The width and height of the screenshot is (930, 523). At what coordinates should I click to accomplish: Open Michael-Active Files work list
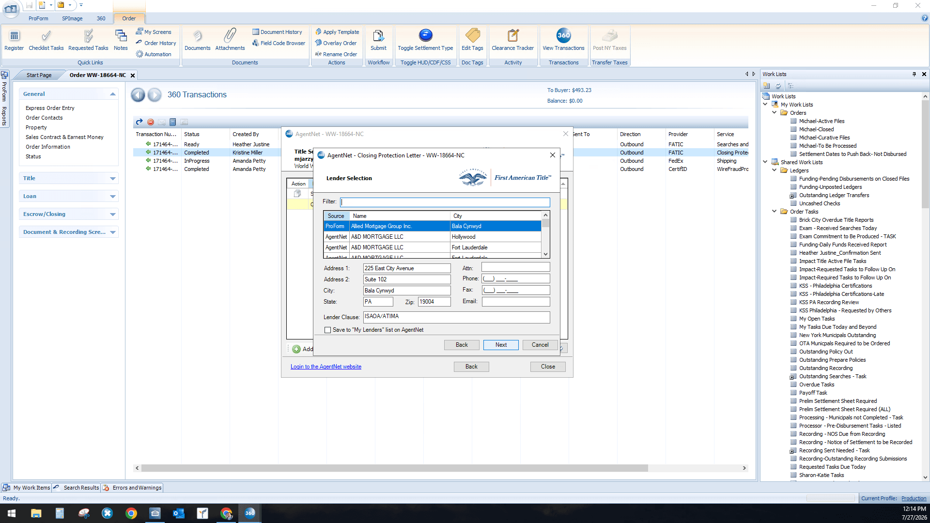pyautogui.click(x=821, y=121)
